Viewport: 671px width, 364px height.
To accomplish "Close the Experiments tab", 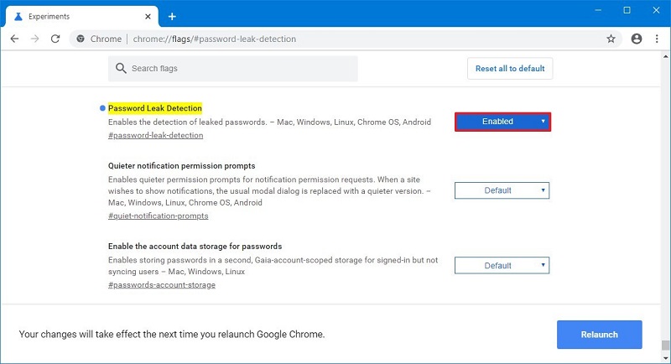I will 148,17.
